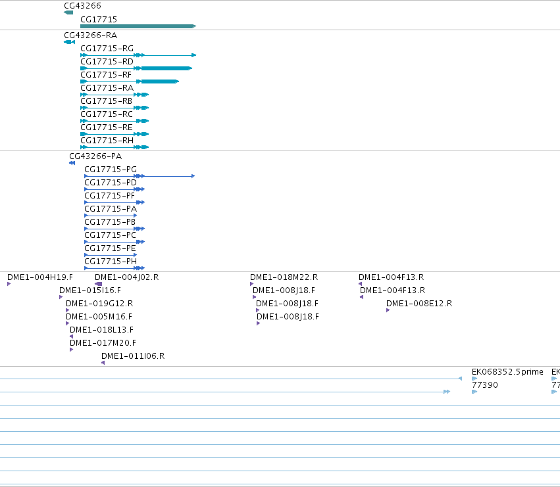Click the DME1-005M16.F feature
The height and width of the screenshot is (487, 560).
tap(99, 317)
